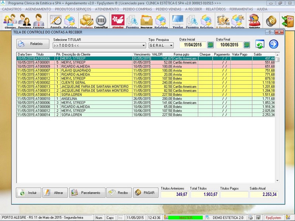Open Pesquisa icon next to Atender
The width and height of the screenshot is (295, 221).
132,21
